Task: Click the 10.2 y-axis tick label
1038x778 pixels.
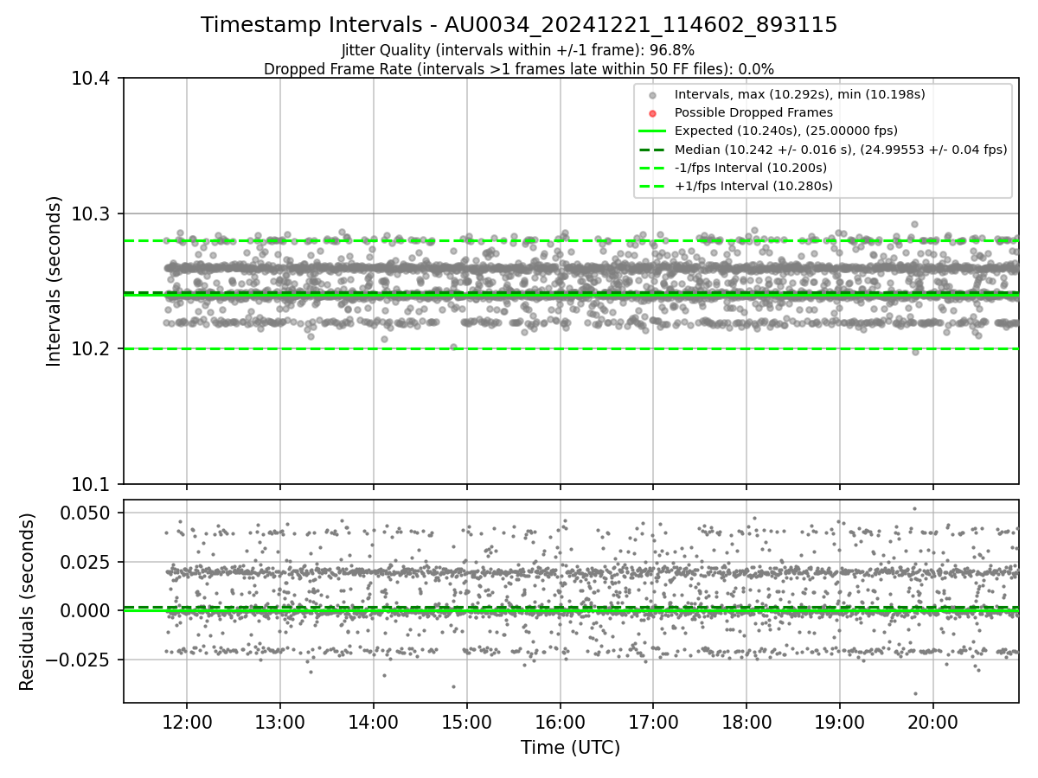Action: pos(91,349)
